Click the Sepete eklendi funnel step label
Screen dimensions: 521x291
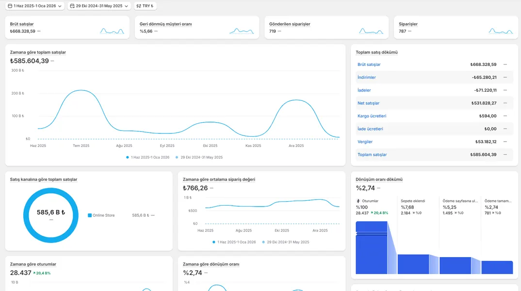pos(413,201)
